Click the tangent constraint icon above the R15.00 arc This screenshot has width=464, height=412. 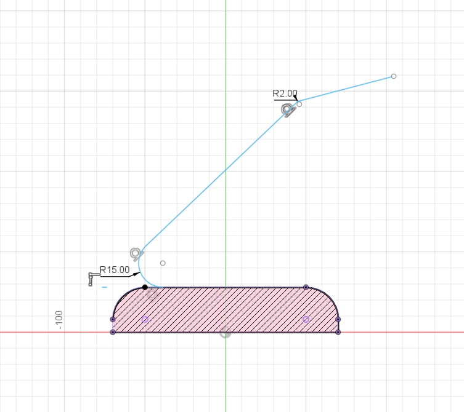(x=136, y=254)
